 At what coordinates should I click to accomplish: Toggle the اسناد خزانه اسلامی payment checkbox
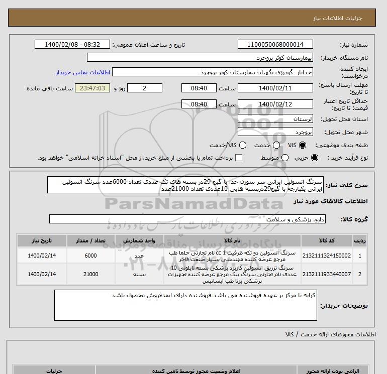pos(239,158)
